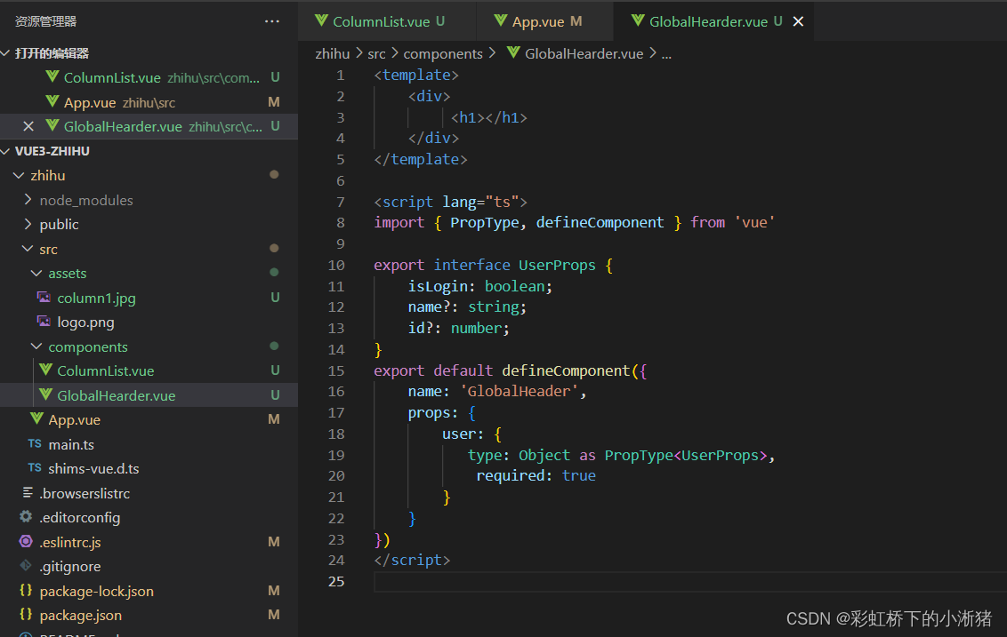This screenshot has height=637, width=1007.
Task: Open the explorer more actions ellipsis menu
Action: pyautogui.click(x=271, y=21)
